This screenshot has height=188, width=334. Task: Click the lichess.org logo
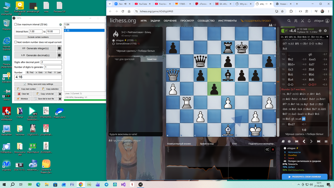click(x=123, y=21)
